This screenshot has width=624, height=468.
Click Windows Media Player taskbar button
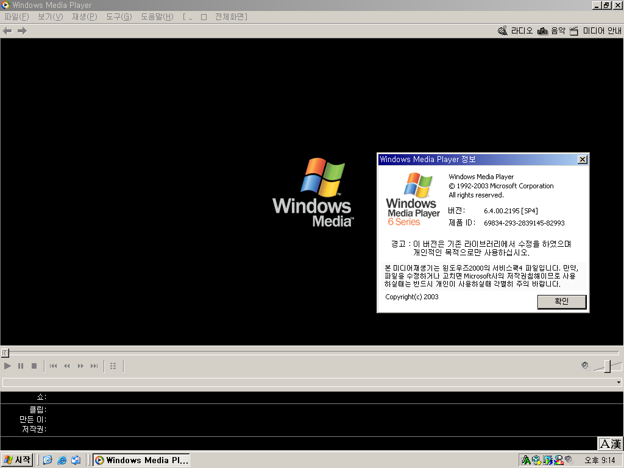141,460
